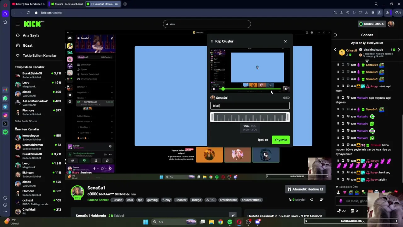Mute the clip preview volume
This screenshot has height=227, width=403.
click(x=286, y=89)
